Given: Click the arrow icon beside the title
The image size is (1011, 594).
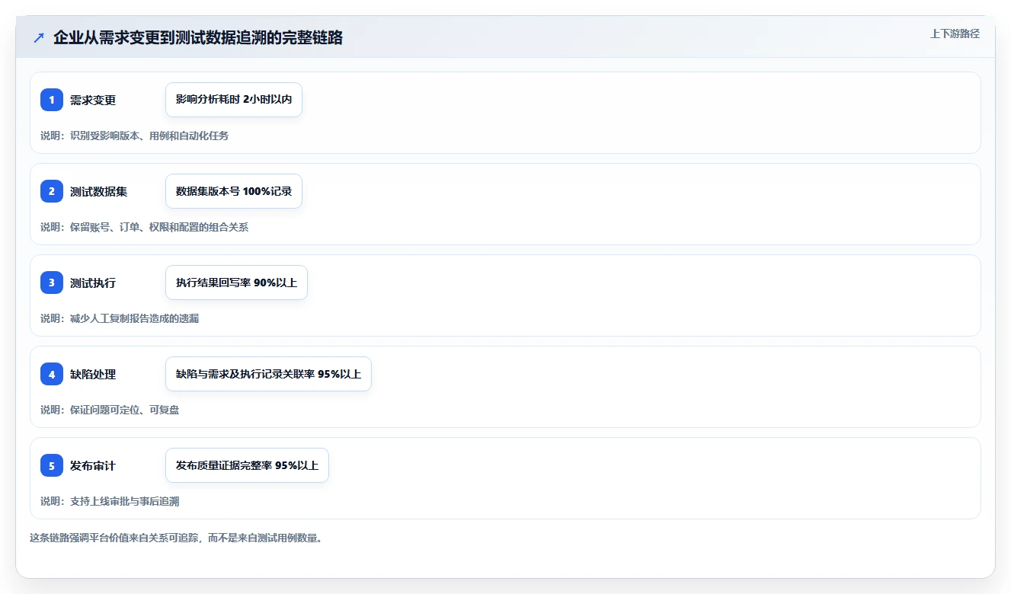Looking at the screenshot, I should point(39,37).
